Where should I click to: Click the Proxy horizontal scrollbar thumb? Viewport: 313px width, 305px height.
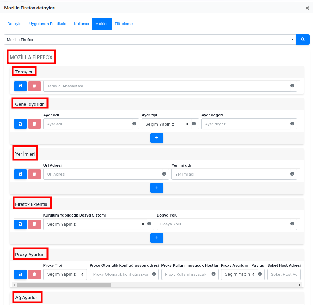point(64,285)
